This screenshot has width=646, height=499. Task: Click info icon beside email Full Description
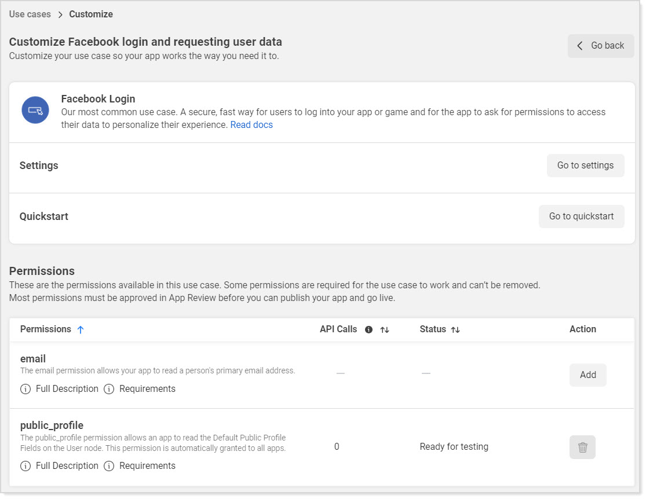(x=25, y=389)
